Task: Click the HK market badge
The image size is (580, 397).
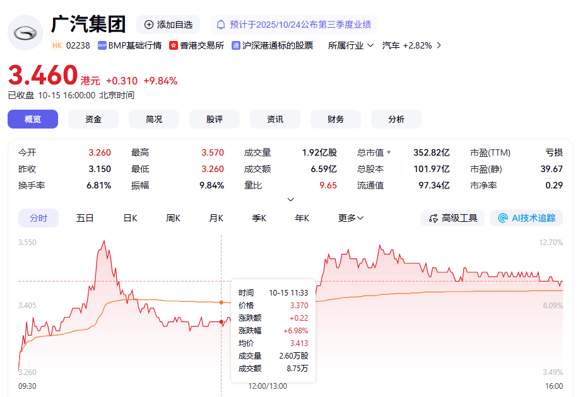Action: 57,45
